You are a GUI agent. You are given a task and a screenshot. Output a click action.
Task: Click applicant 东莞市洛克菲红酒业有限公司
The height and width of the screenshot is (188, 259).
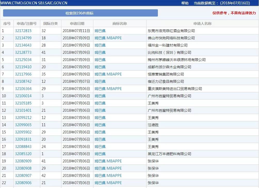171,31
